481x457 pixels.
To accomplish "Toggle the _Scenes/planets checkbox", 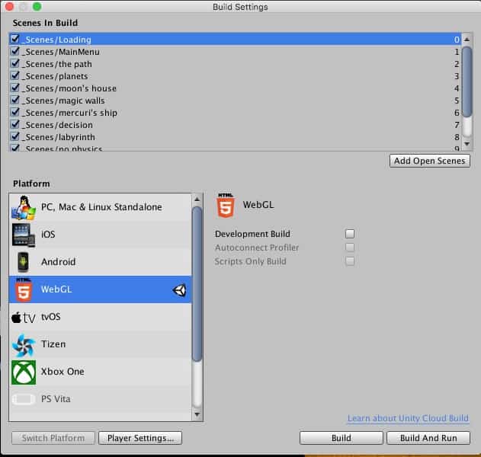I will (14, 75).
